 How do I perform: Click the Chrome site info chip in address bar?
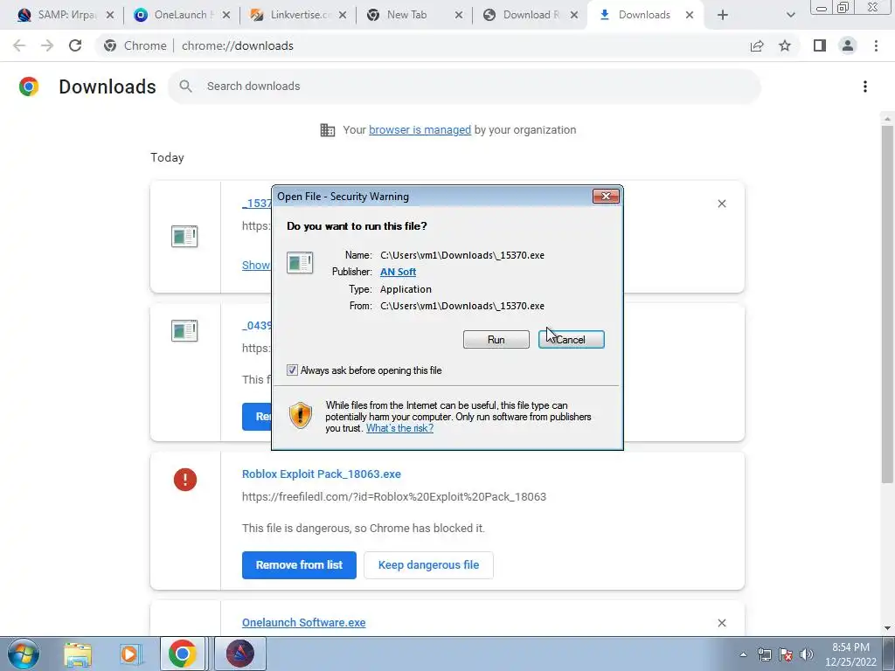coord(135,45)
